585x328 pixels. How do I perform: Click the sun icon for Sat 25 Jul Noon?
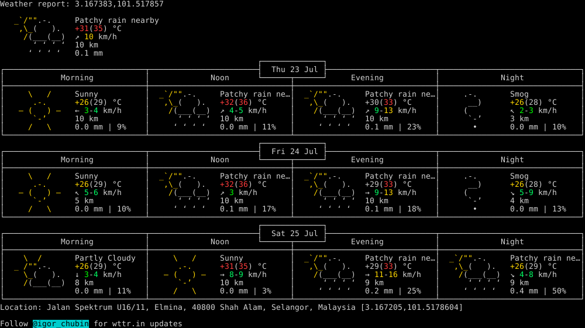[185, 275]
